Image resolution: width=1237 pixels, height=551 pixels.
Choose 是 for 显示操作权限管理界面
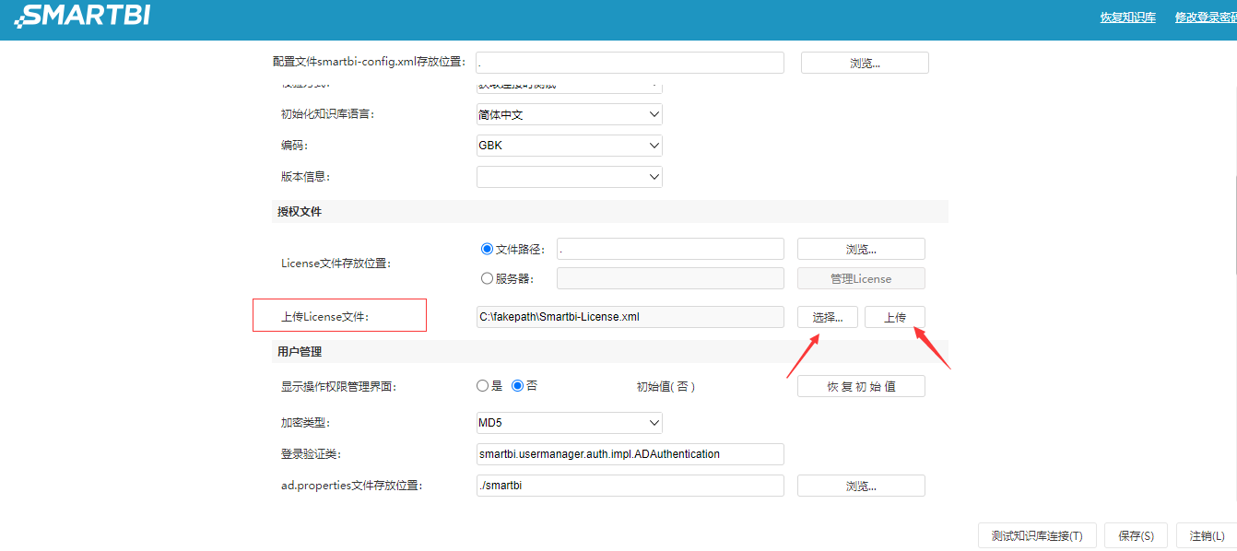pyautogui.click(x=482, y=385)
